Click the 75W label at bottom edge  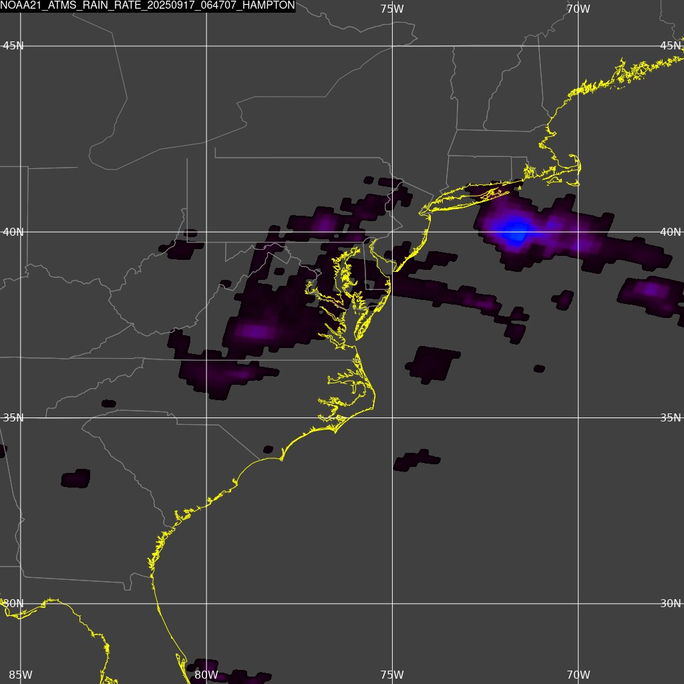point(392,675)
